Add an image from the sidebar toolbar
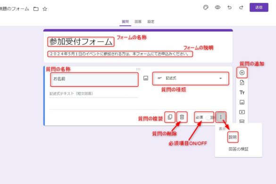 (242, 102)
